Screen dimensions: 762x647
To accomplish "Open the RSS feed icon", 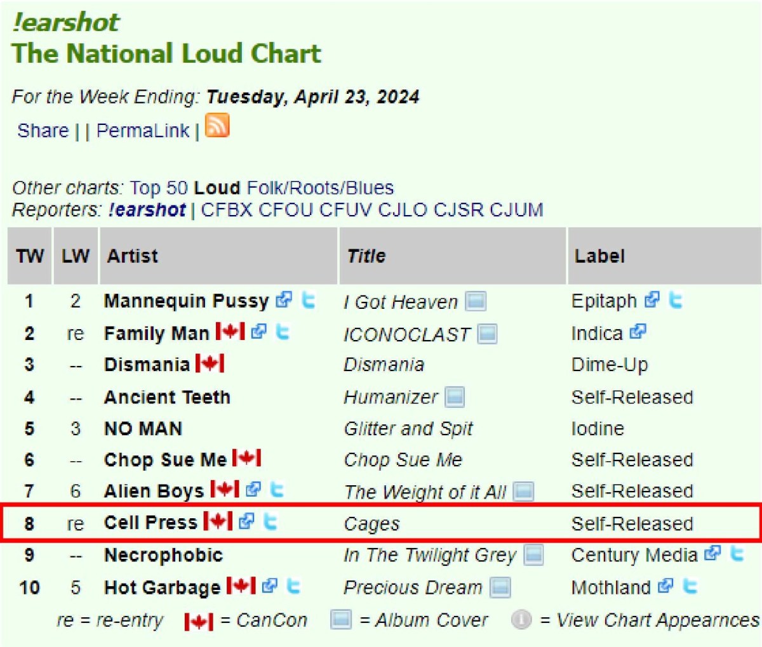I will pyautogui.click(x=218, y=127).
